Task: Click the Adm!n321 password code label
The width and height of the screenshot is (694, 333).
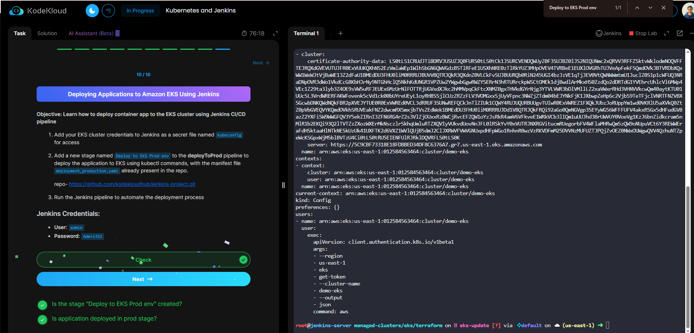Action: point(93,236)
